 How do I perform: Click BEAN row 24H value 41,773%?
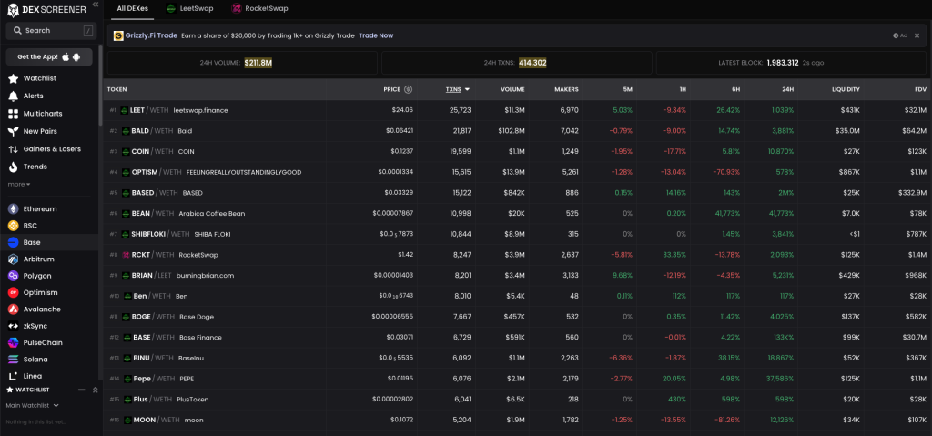[x=781, y=214]
